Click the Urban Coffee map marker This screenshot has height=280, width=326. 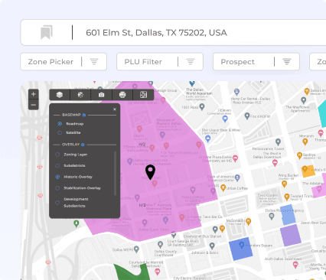(x=223, y=188)
